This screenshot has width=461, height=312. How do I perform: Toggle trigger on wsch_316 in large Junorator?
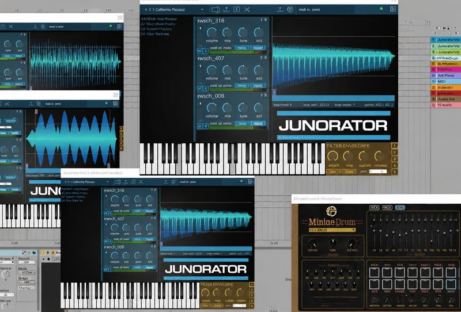(258, 48)
